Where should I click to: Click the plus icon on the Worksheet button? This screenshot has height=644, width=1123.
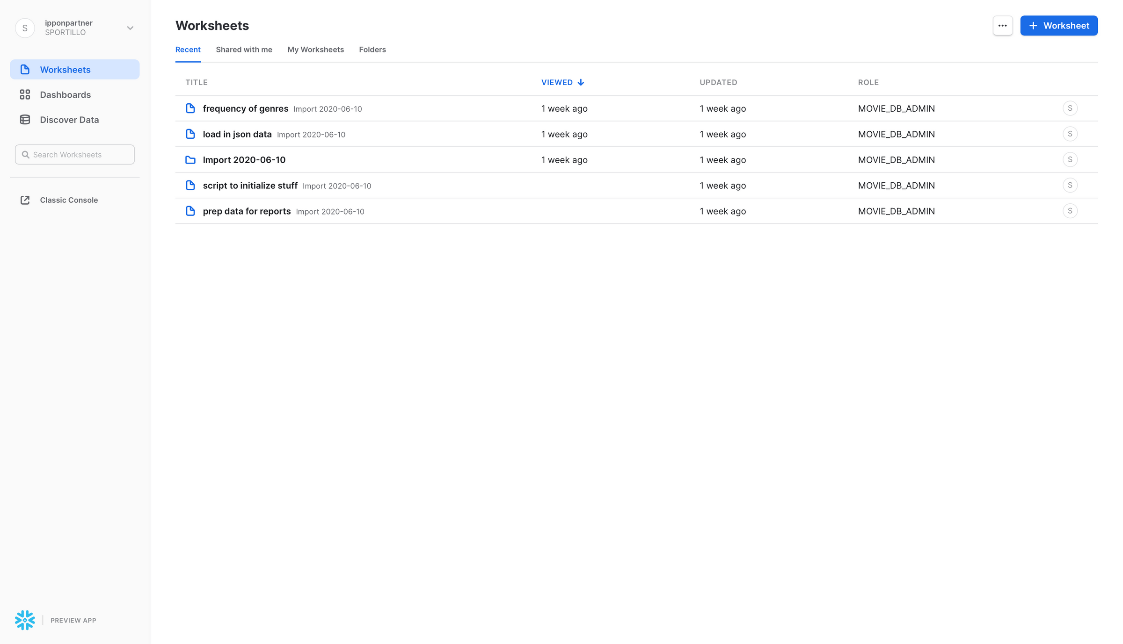pos(1033,26)
